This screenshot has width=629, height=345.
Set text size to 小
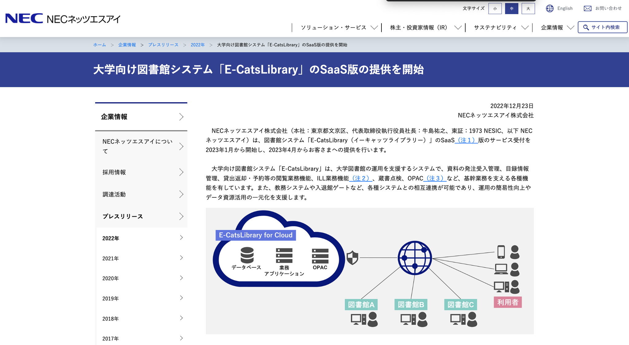point(495,9)
